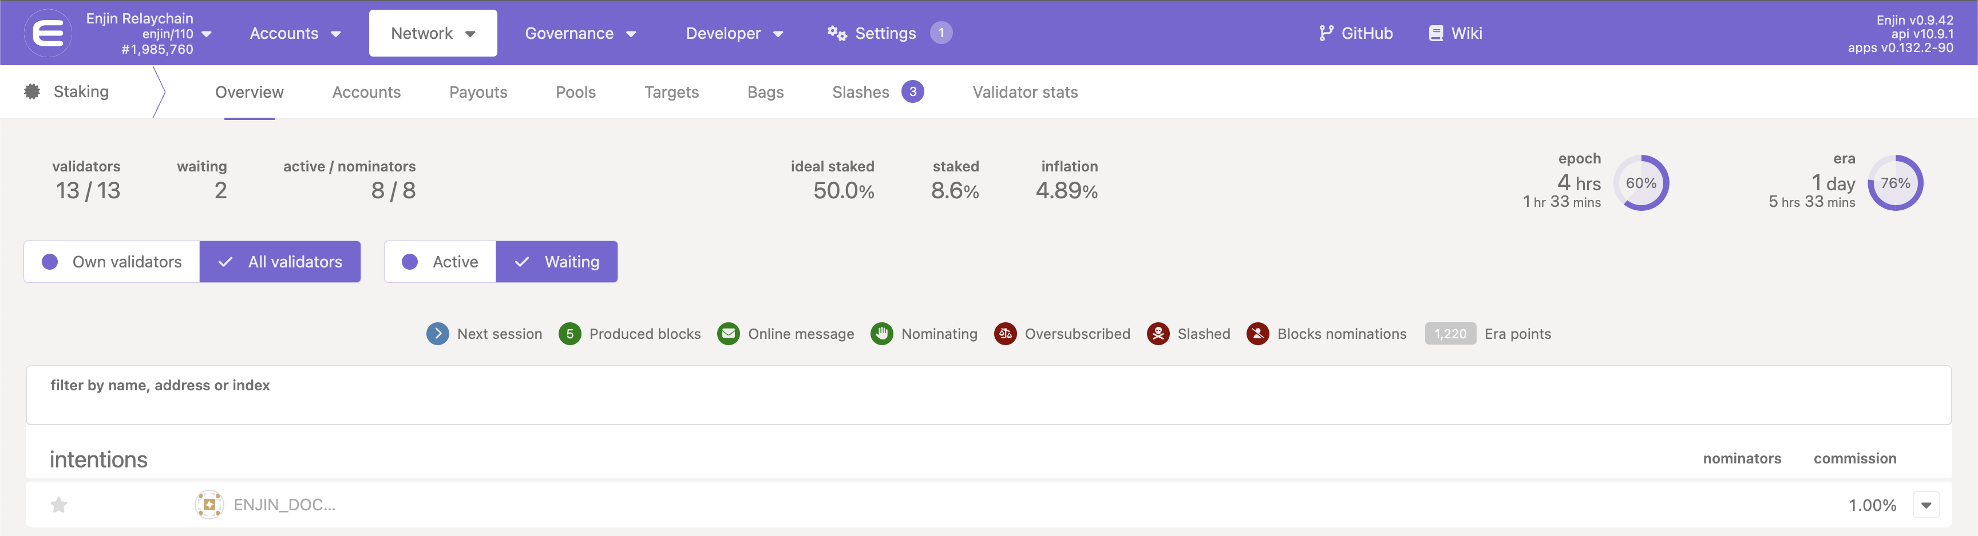Click the Next session arrow legend icon
The width and height of the screenshot is (1978, 536).
tap(438, 334)
